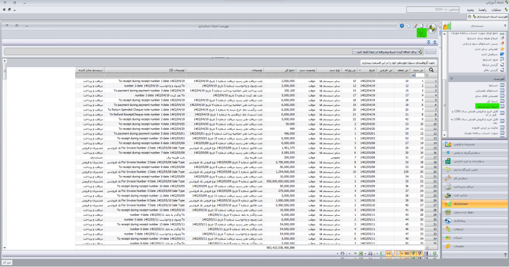Click the advanced filter condition button
The image size is (509, 267).
pos(388,52)
